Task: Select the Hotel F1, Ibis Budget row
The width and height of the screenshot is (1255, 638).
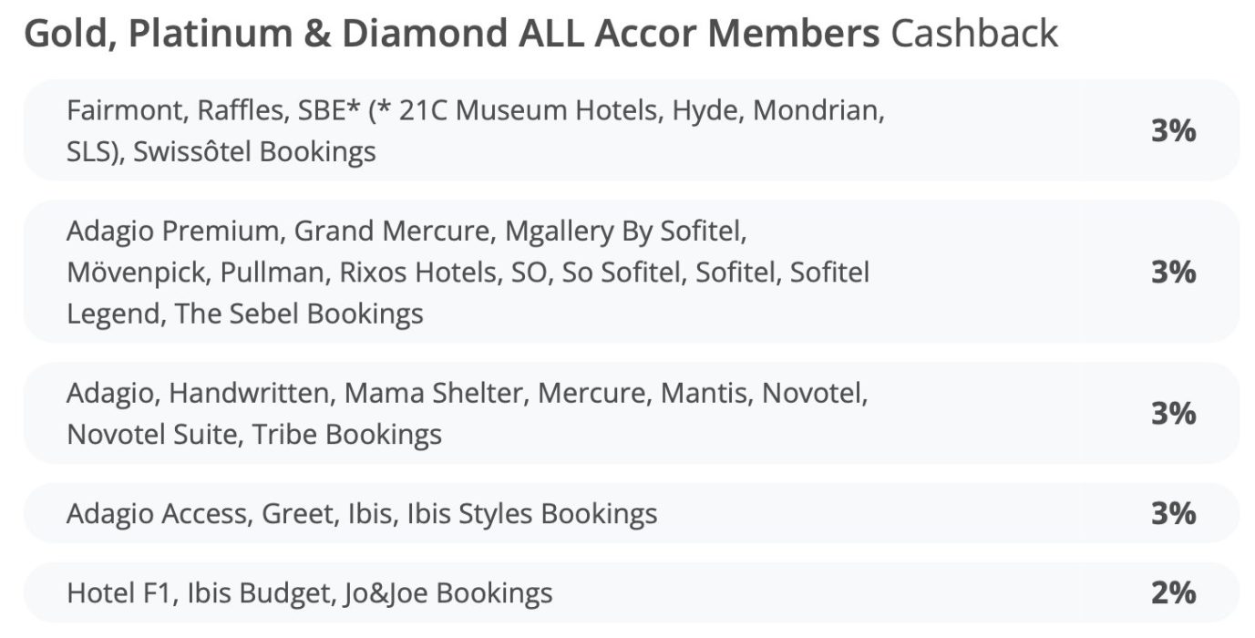Action: point(631,592)
